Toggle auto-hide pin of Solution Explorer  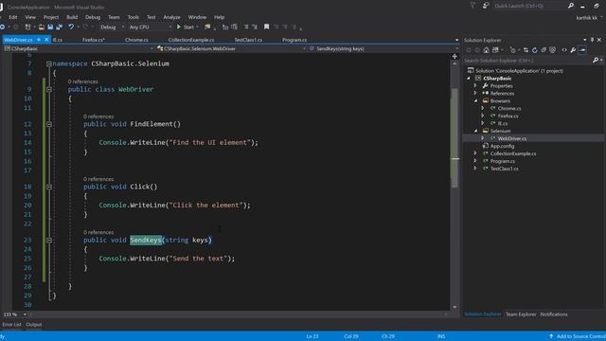coord(592,40)
